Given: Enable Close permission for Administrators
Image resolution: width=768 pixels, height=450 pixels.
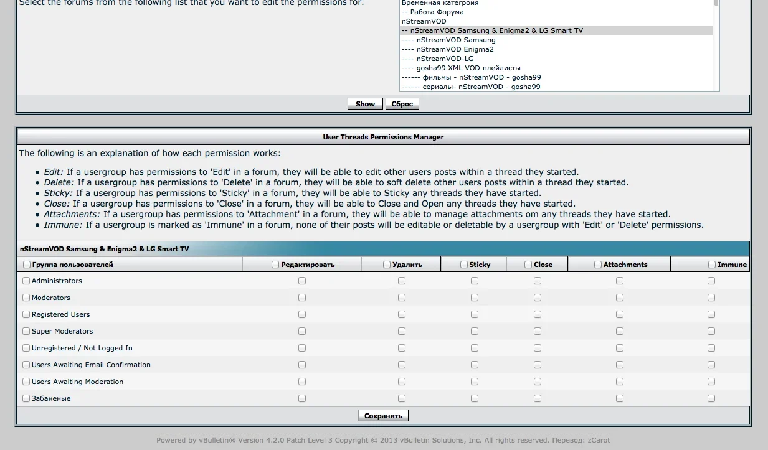Looking at the screenshot, I should 538,281.
